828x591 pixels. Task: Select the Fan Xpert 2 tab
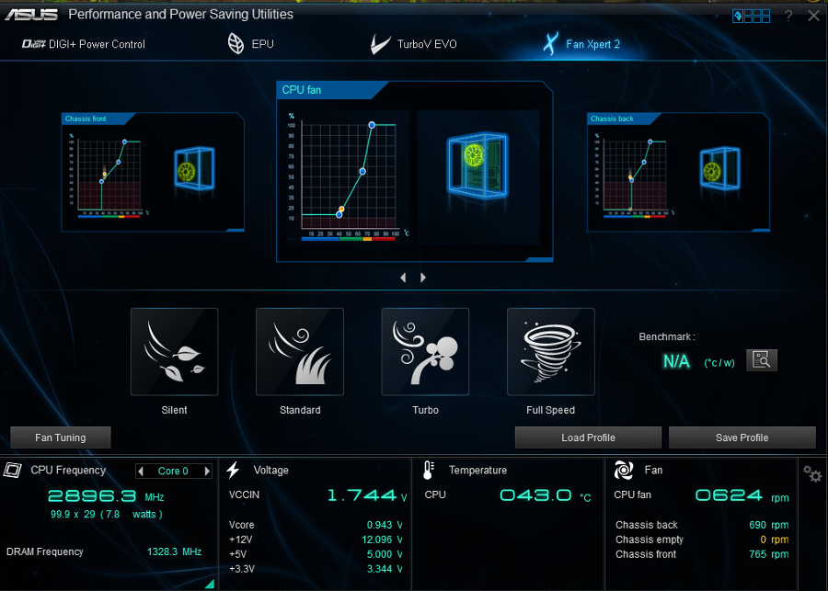(581, 44)
